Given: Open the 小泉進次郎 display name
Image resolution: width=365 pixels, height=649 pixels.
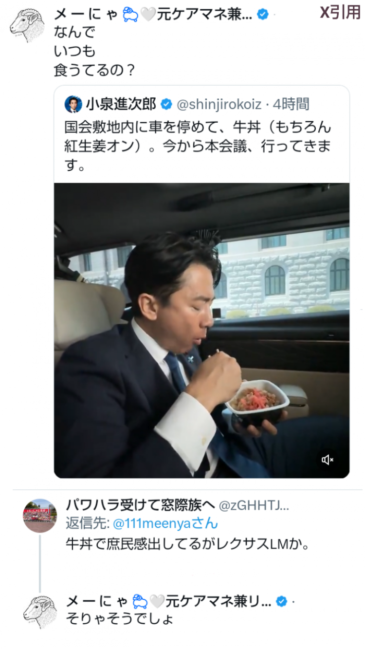Looking at the screenshot, I should click(121, 104).
